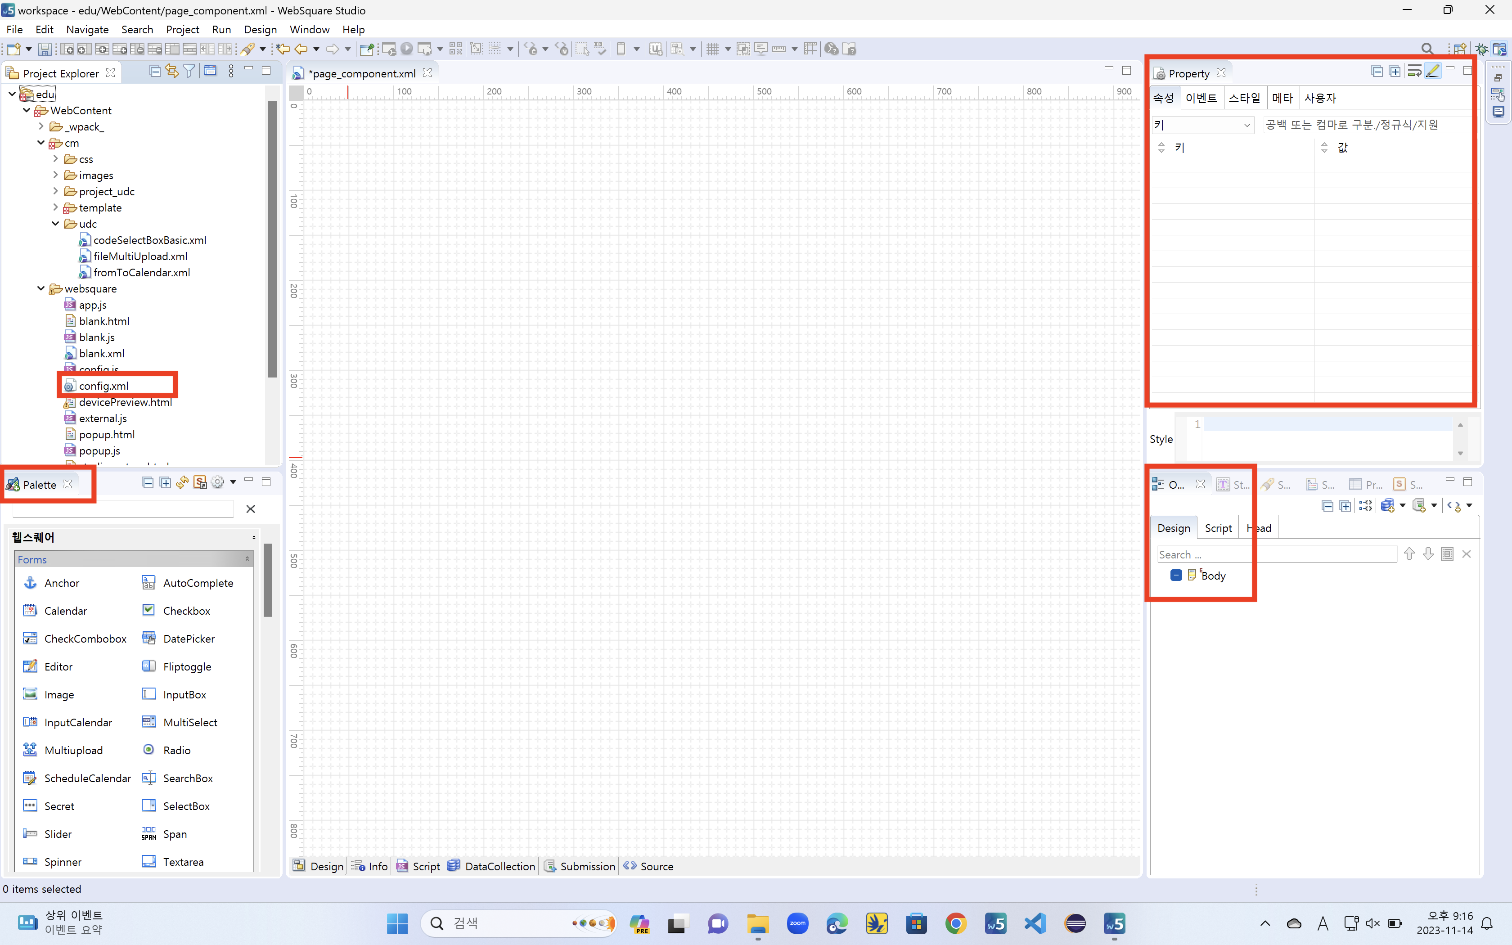The height and width of the screenshot is (945, 1512).
Task: Click the toolbar search magnifier icon
Action: click(x=1427, y=49)
